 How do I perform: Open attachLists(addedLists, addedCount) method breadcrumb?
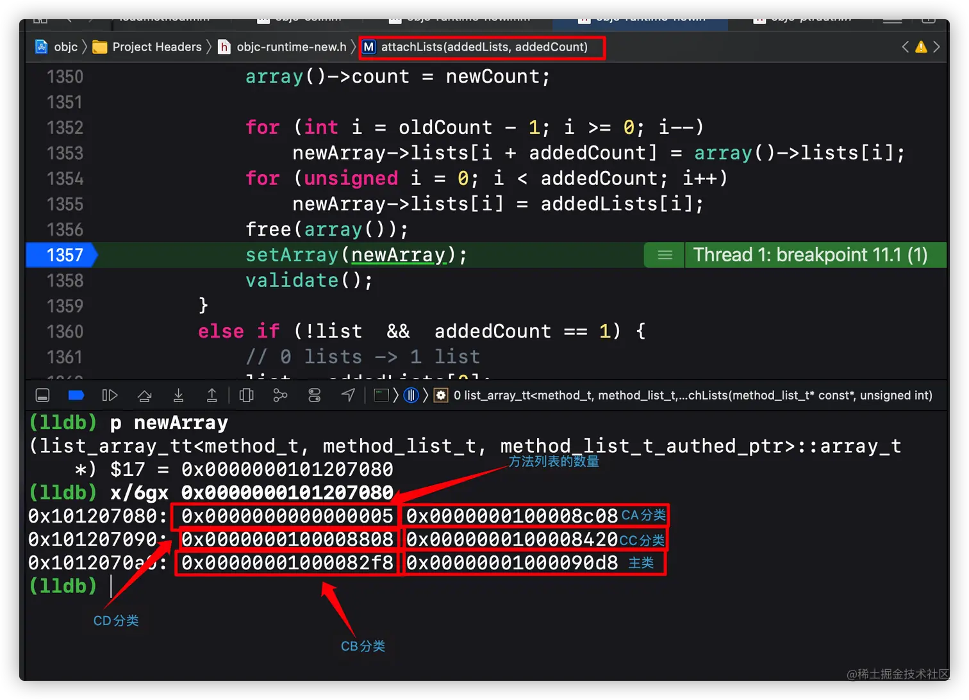coord(476,47)
